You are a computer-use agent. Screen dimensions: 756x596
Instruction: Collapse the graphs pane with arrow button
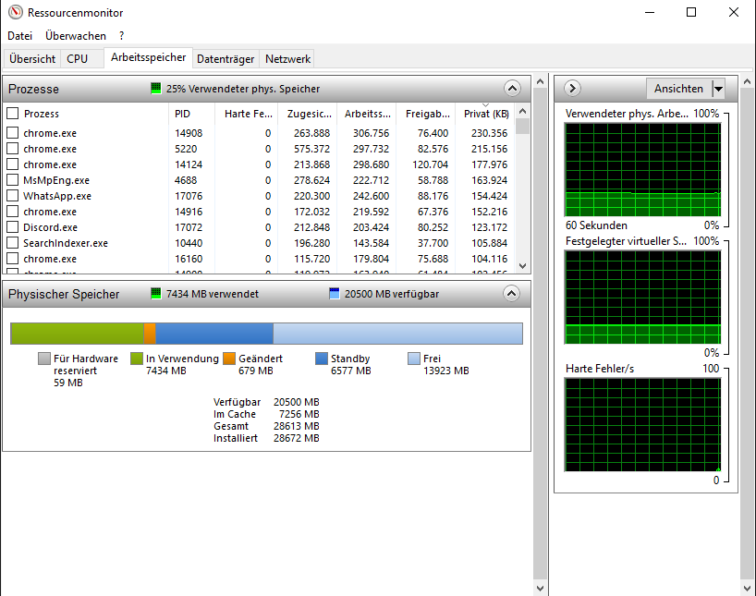tap(572, 88)
